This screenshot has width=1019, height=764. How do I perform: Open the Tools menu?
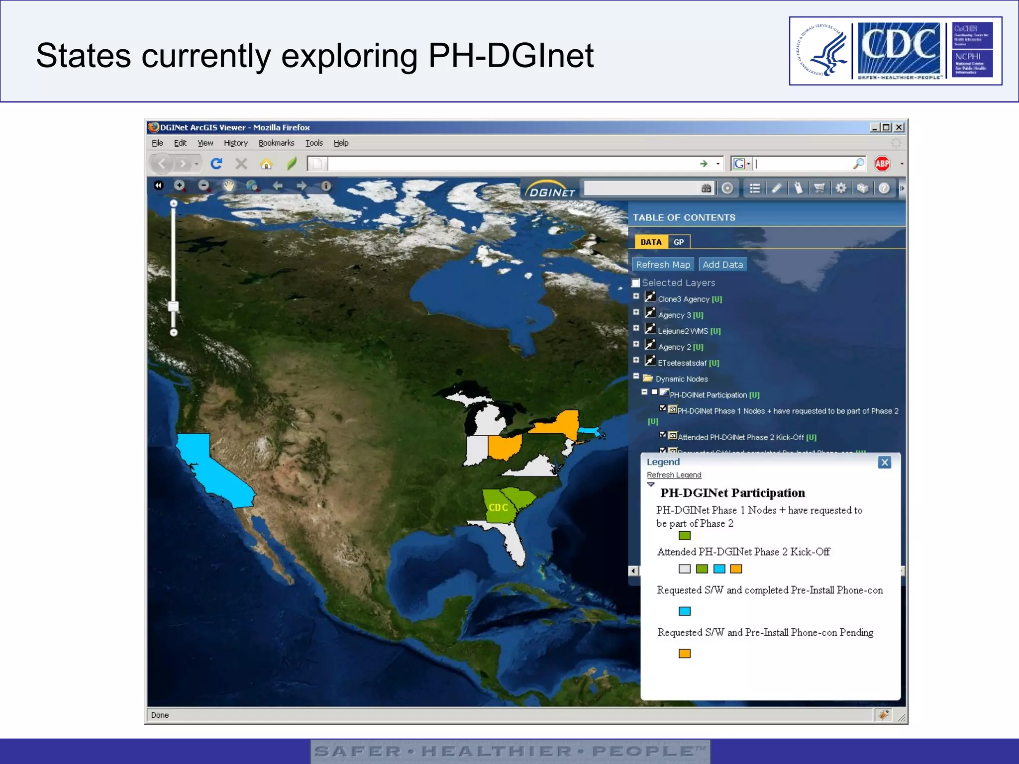[314, 143]
